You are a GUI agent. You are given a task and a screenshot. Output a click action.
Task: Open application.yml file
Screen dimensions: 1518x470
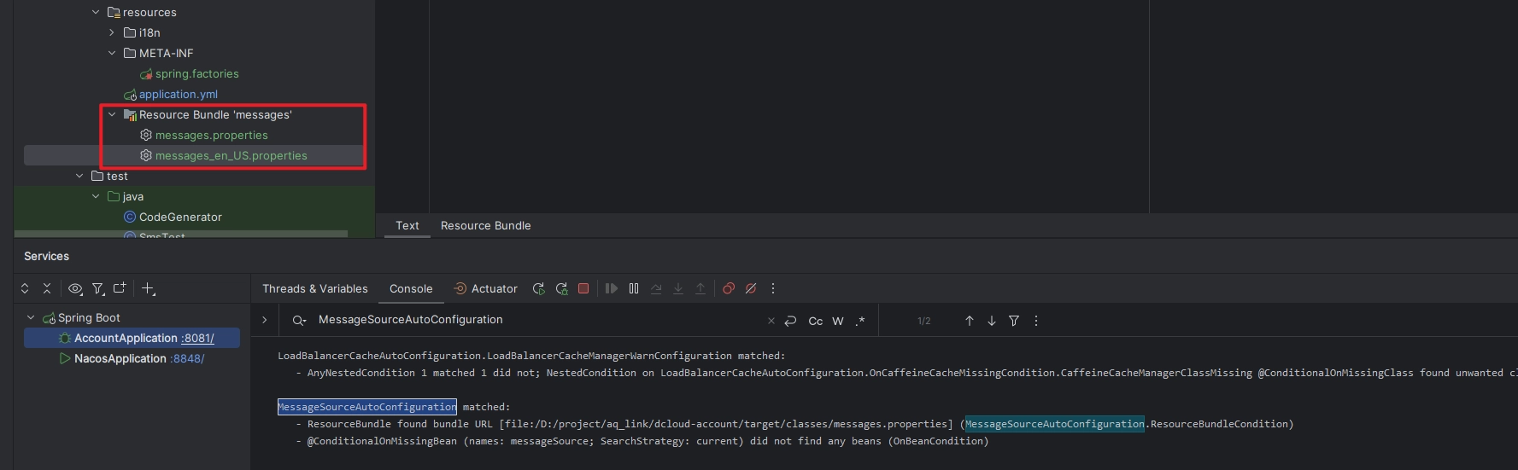click(x=179, y=94)
